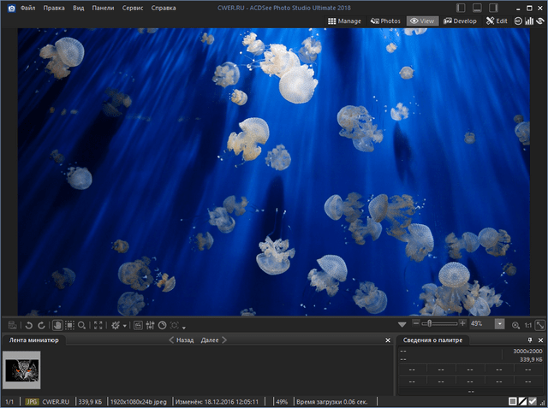Screen dimensions: 548x408
Task: Click the rotate left icon
Action: [x=28, y=325]
